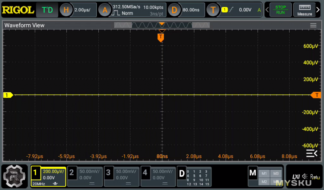The width and height of the screenshot is (324, 190).
Task: Toggle channel 1 on or off
Action: (x=35, y=174)
